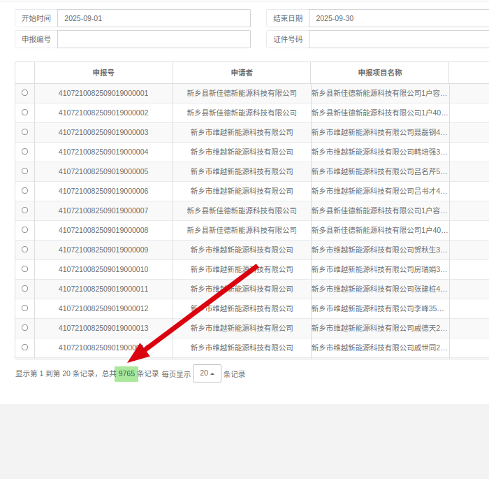
Task: Focus the 申报编号 input box
Action: click(x=154, y=39)
